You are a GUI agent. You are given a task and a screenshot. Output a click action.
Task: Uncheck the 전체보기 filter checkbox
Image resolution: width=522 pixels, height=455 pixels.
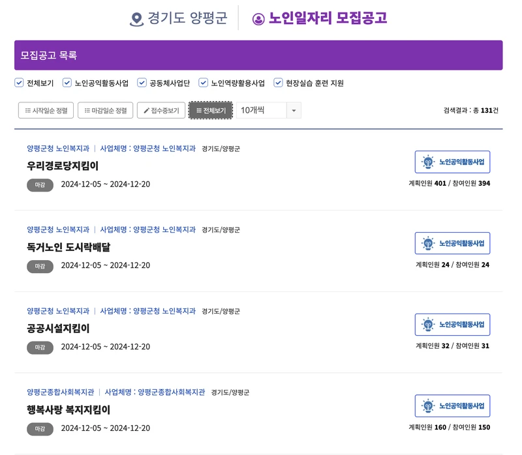click(x=18, y=83)
